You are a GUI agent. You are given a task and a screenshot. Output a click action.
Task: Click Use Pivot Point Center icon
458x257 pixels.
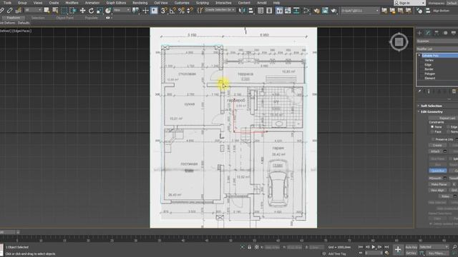pyautogui.click(x=135, y=11)
